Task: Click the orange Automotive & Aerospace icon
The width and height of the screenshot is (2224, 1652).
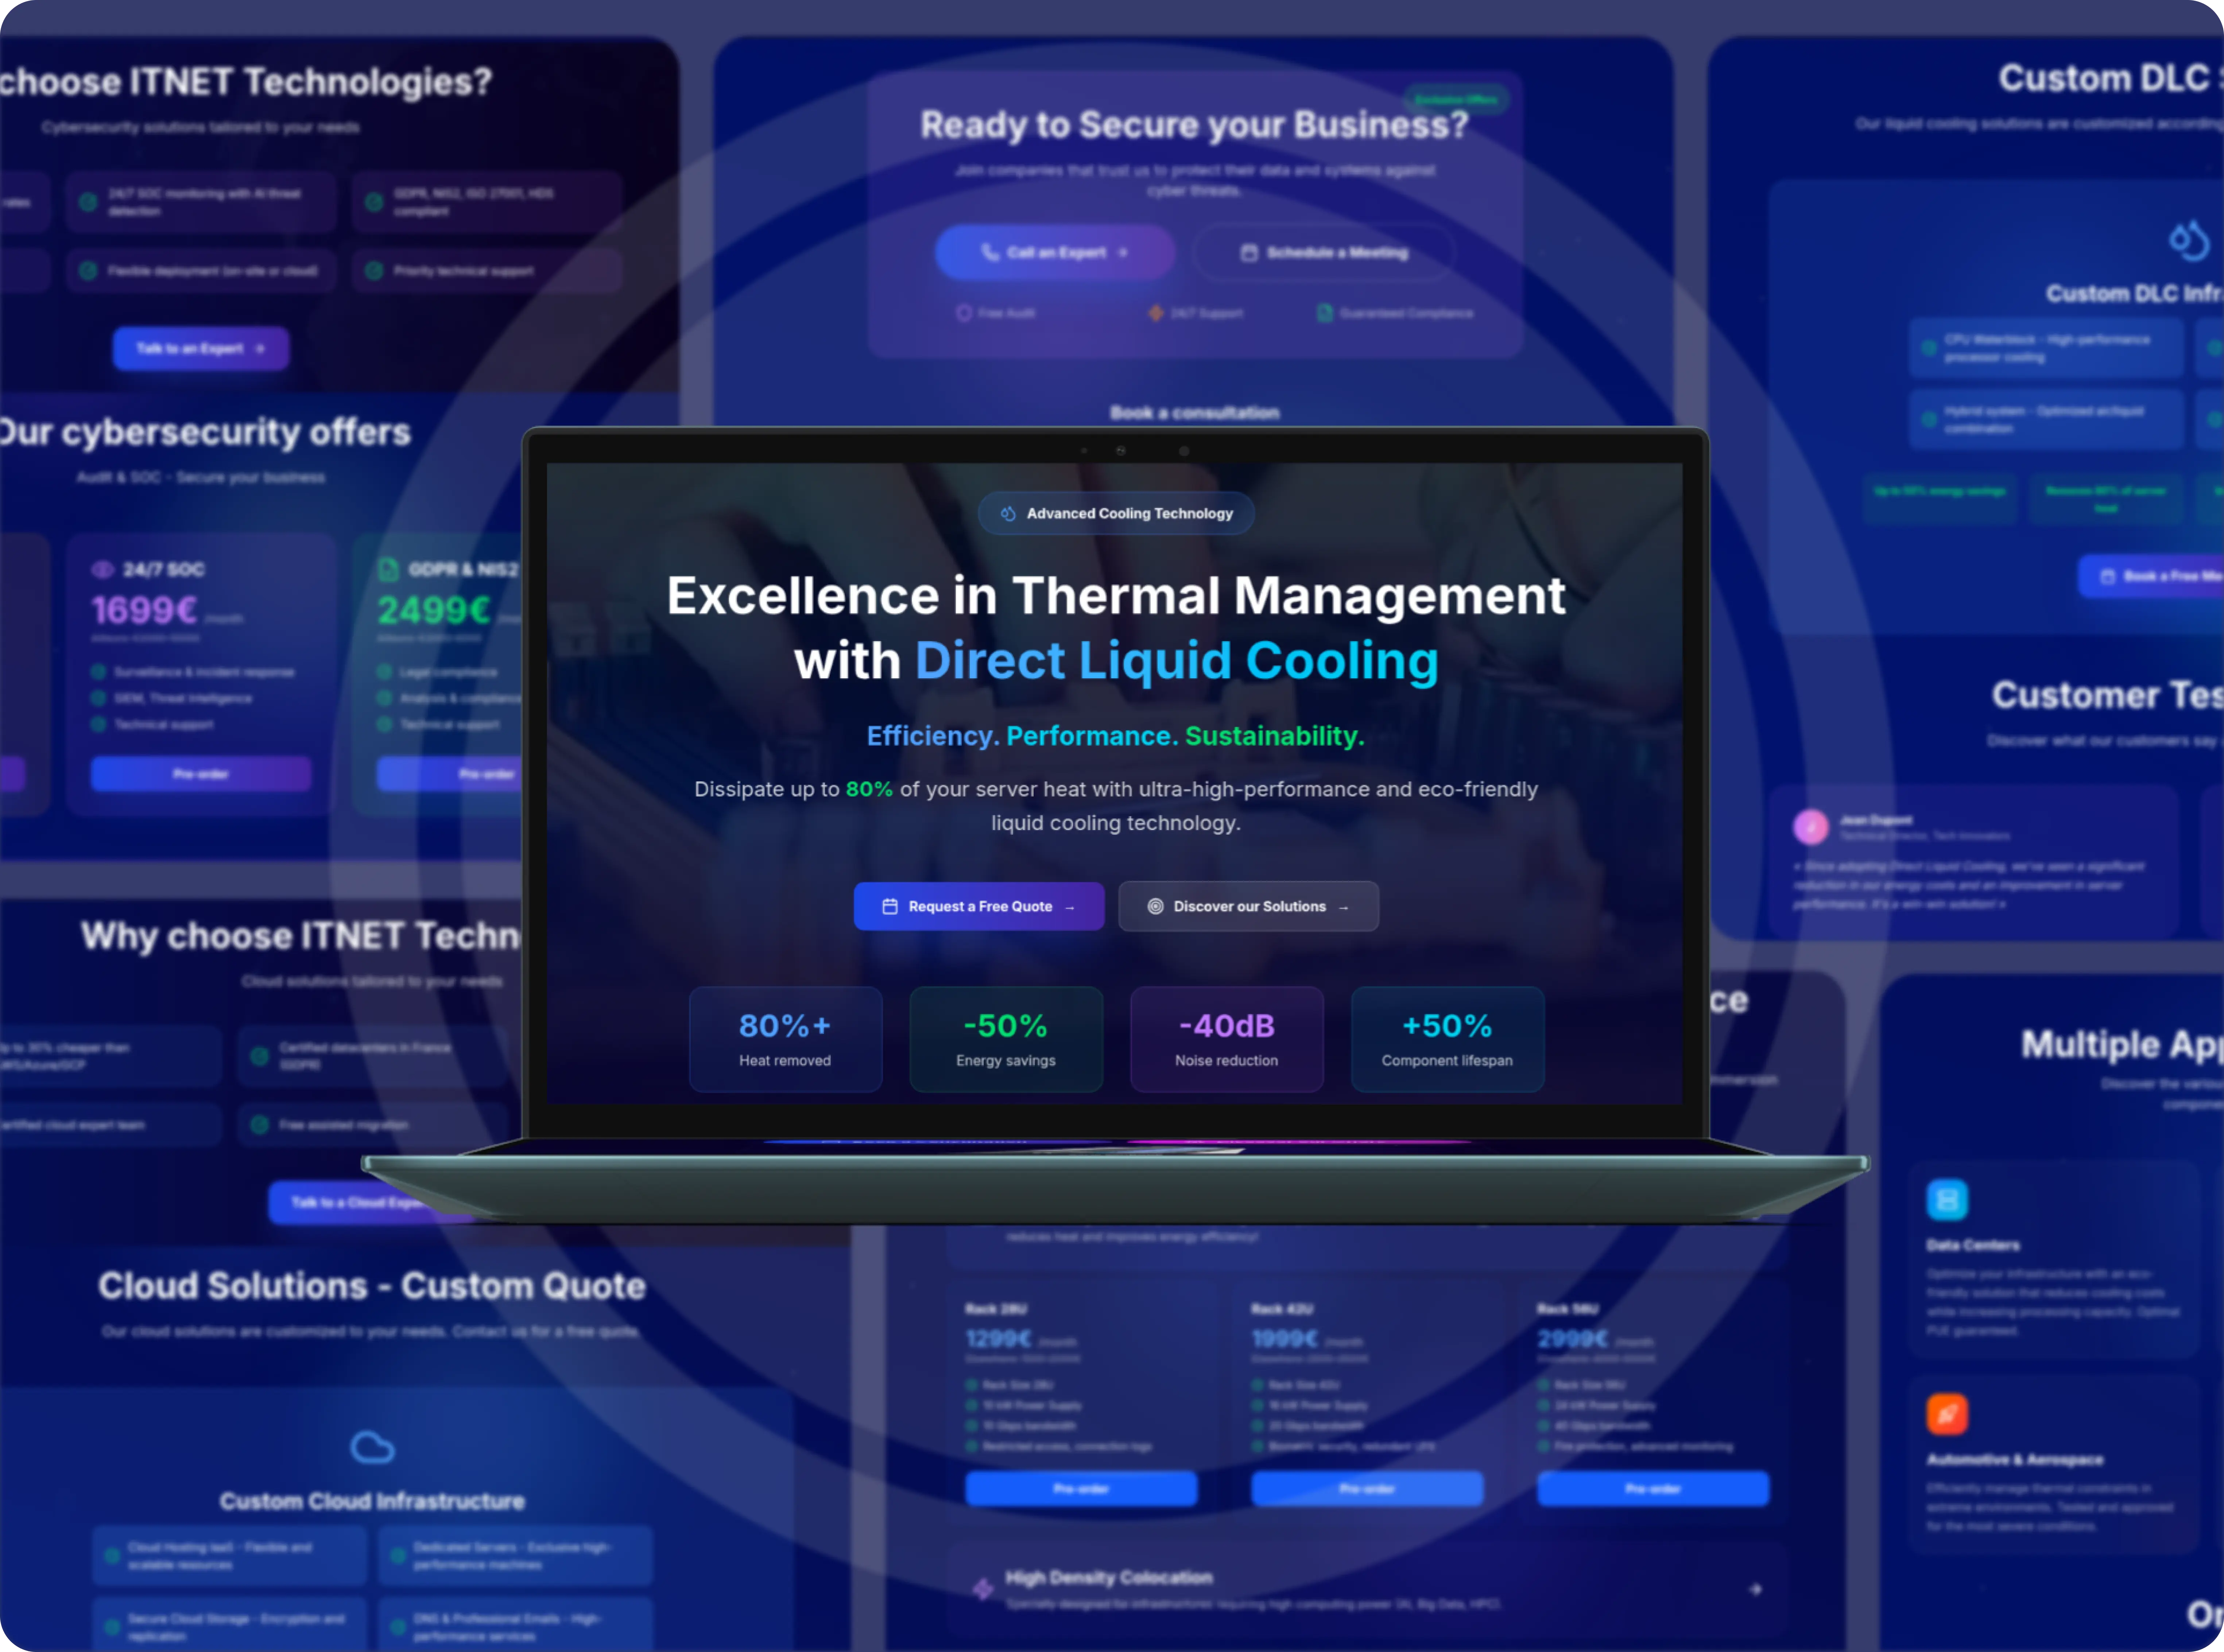Action: click(x=1947, y=1414)
